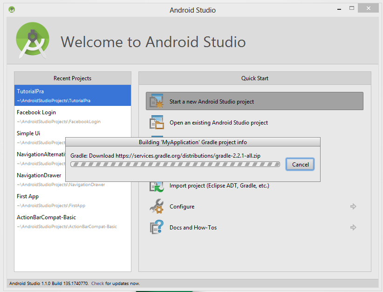The image size is (383, 292).
Task: Click the open existing project folder icon
Action: tap(157, 122)
